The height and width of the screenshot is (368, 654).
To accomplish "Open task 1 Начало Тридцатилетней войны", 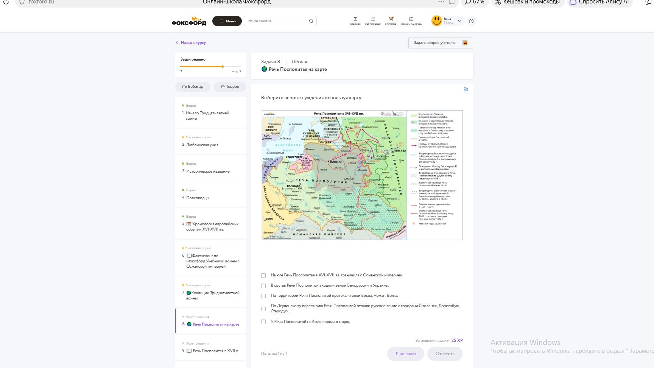I will (210, 112).
